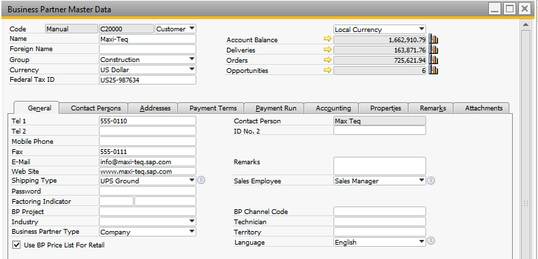
Task: Open Account Balance link arrow
Action: pyautogui.click(x=328, y=39)
